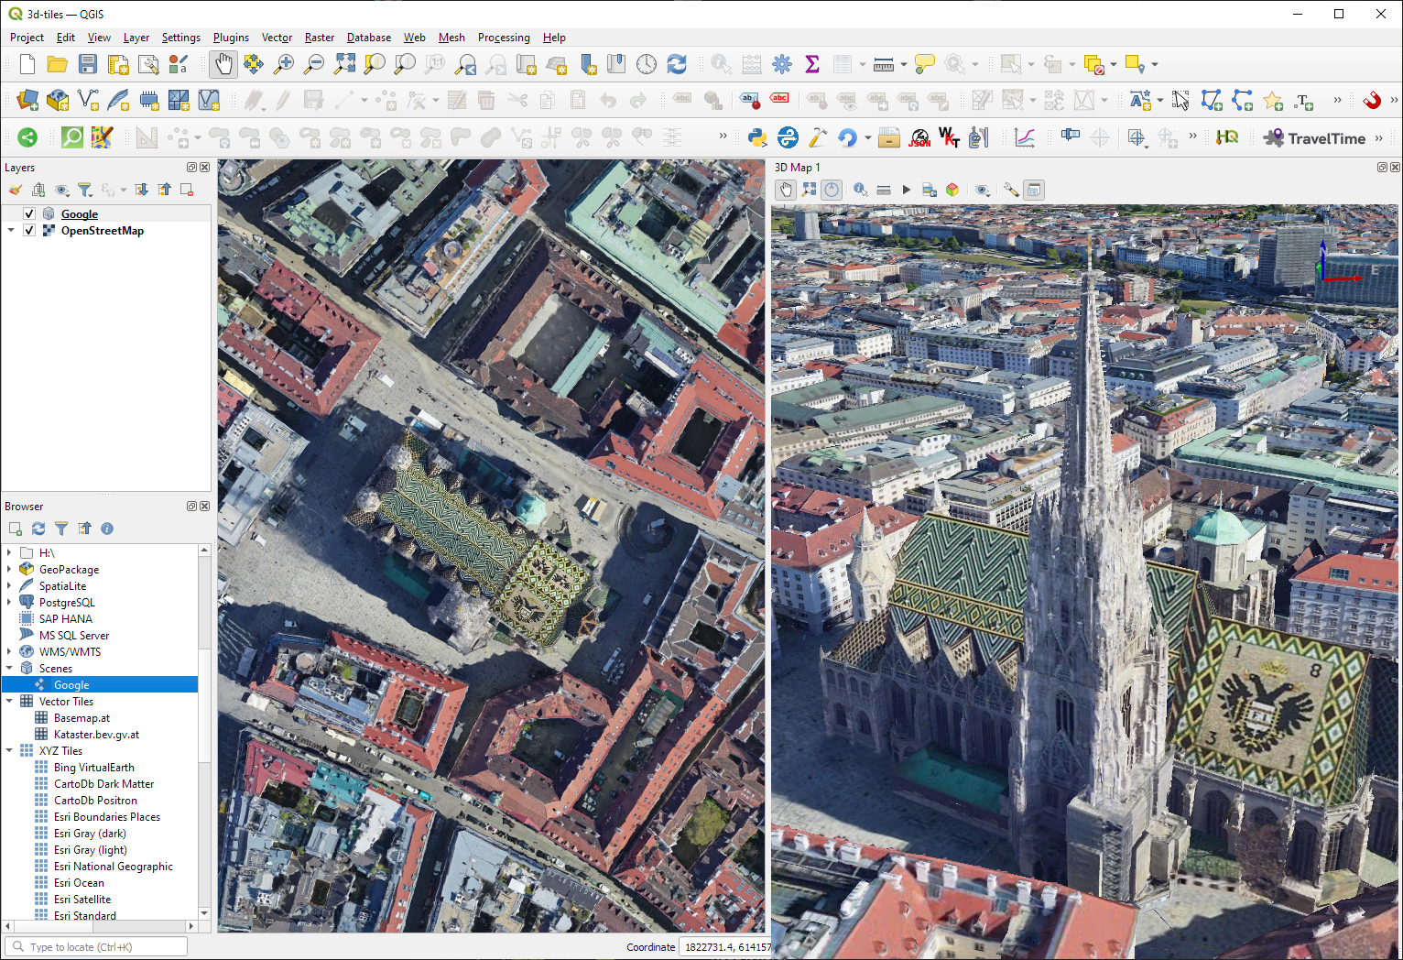Click Remove Layer icon in Layers panel

pos(187,190)
